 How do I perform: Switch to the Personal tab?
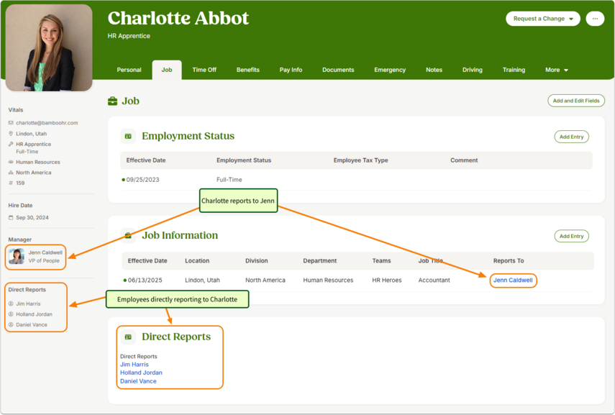tap(129, 70)
